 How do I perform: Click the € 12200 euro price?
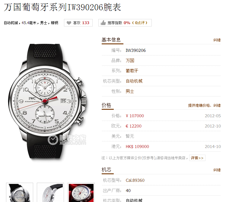[x=133, y=126]
